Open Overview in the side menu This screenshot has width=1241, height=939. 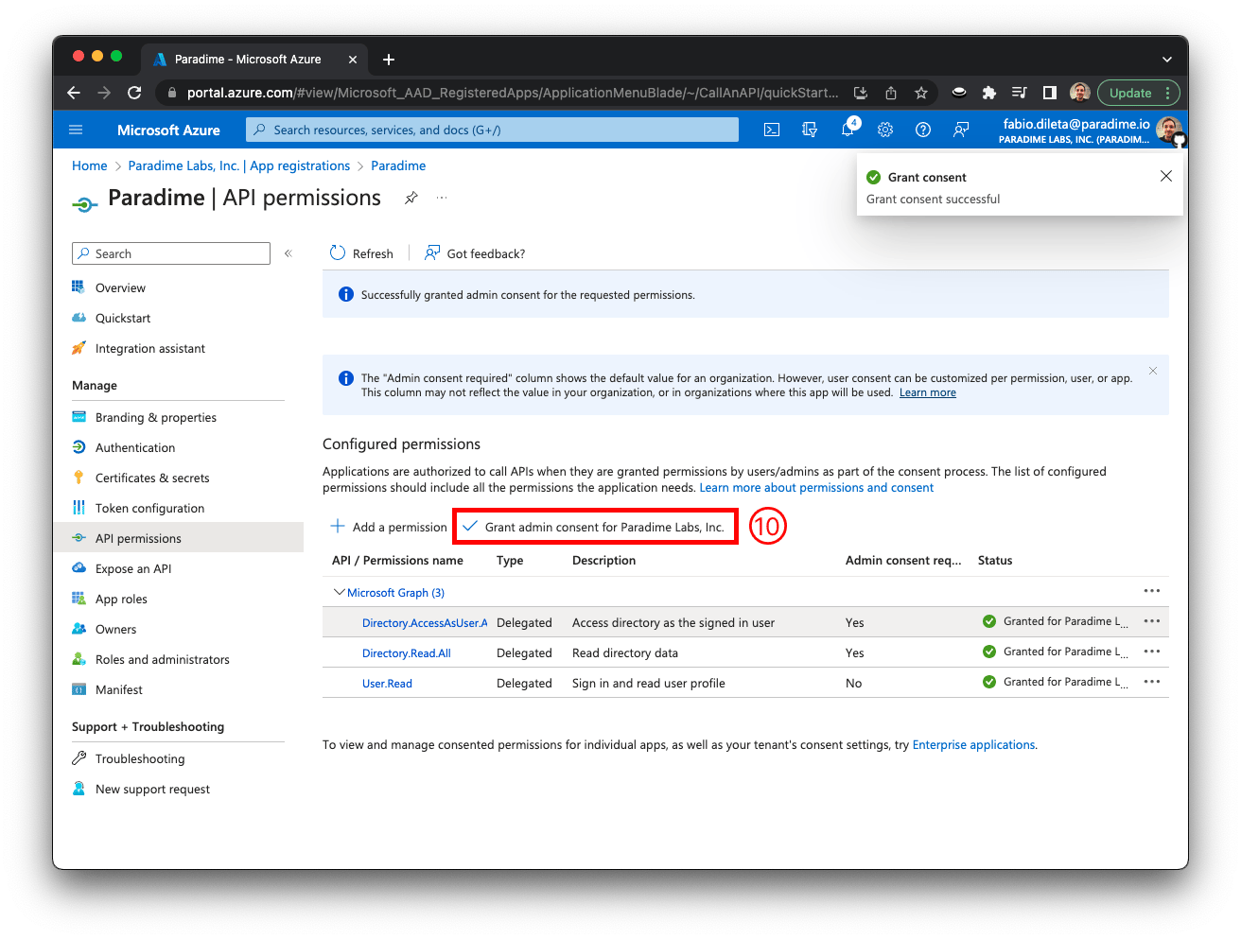point(120,287)
